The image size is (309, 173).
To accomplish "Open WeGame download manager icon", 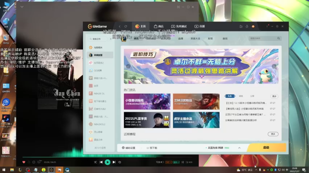I will (x=247, y=26).
